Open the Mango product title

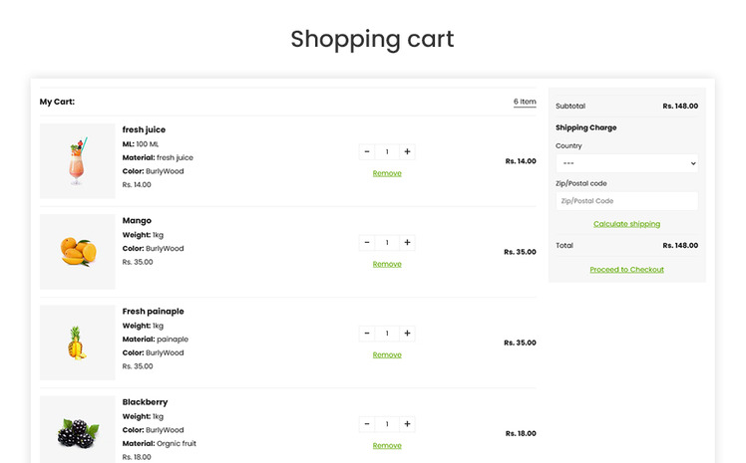pos(137,220)
